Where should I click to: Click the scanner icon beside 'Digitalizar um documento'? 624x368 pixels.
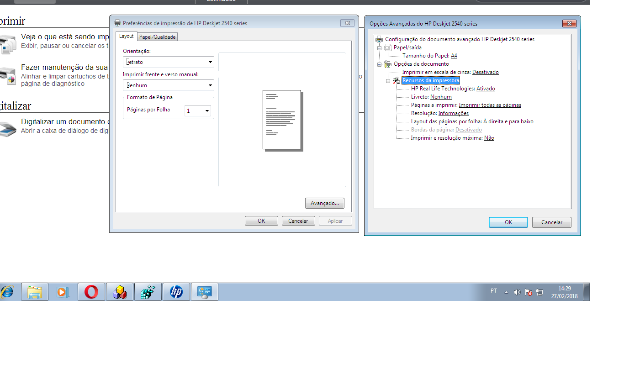[8, 129]
